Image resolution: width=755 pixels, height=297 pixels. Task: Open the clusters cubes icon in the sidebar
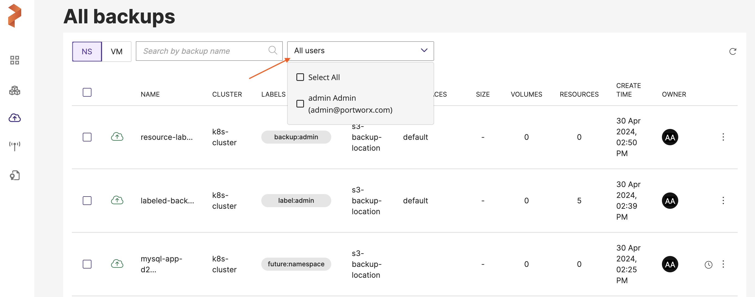coord(14,91)
